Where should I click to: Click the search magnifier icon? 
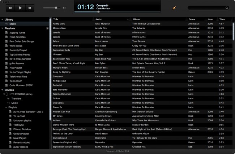[227, 8]
